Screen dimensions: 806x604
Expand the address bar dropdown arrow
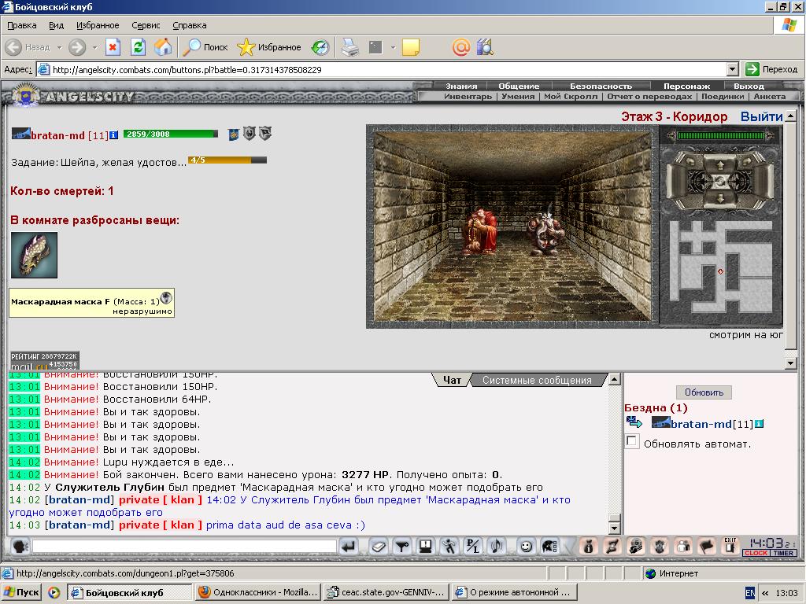pyautogui.click(x=733, y=69)
